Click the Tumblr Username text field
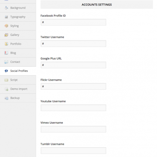The image size is (157, 157). [x=73, y=151]
